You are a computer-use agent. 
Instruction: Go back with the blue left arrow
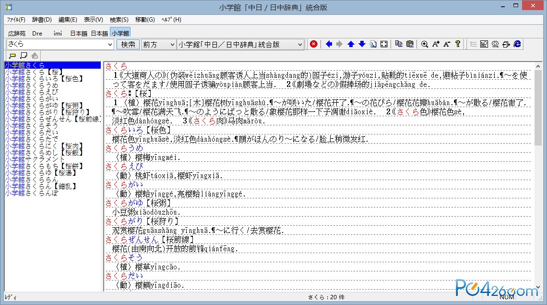(329, 44)
